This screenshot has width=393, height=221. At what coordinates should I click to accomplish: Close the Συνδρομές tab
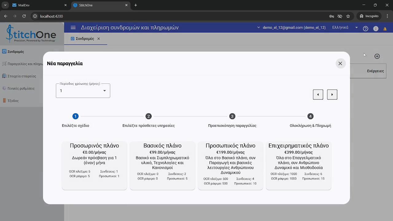coord(99,39)
